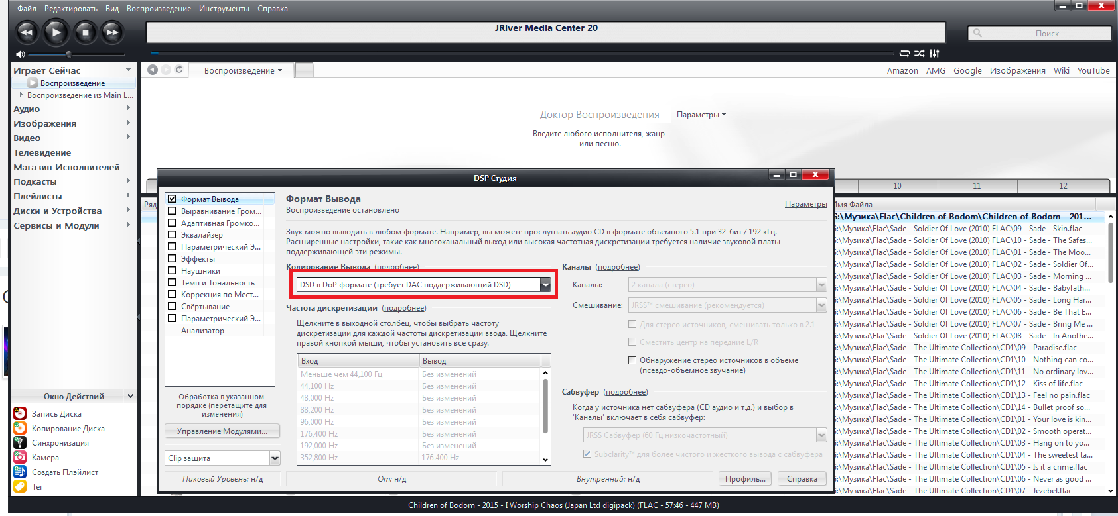Open the Справка menu
The height and width of the screenshot is (516, 1118).
tap(273, 9)
